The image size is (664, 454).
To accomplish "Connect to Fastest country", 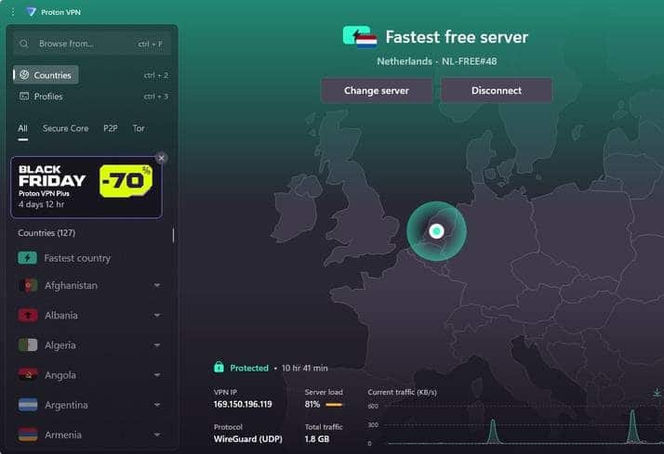I will coord(77,258).
